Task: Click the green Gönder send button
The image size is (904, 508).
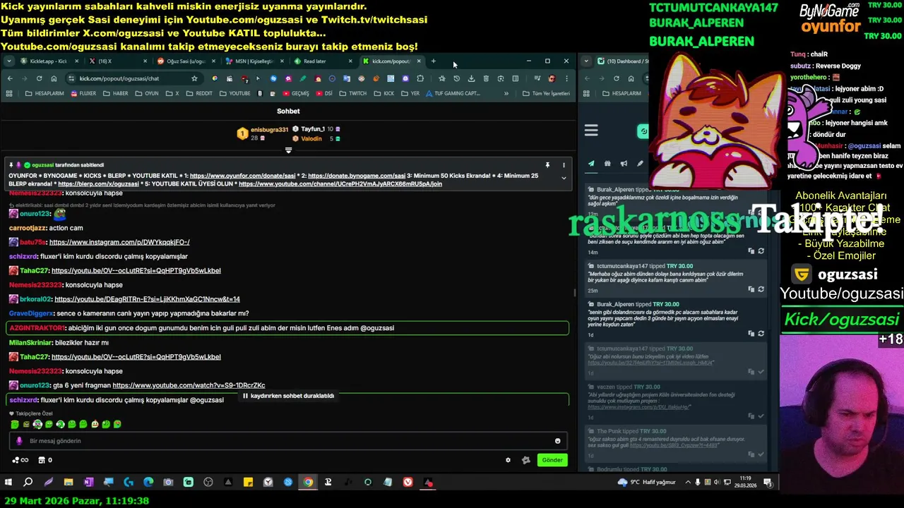Action: pos(552,460)
